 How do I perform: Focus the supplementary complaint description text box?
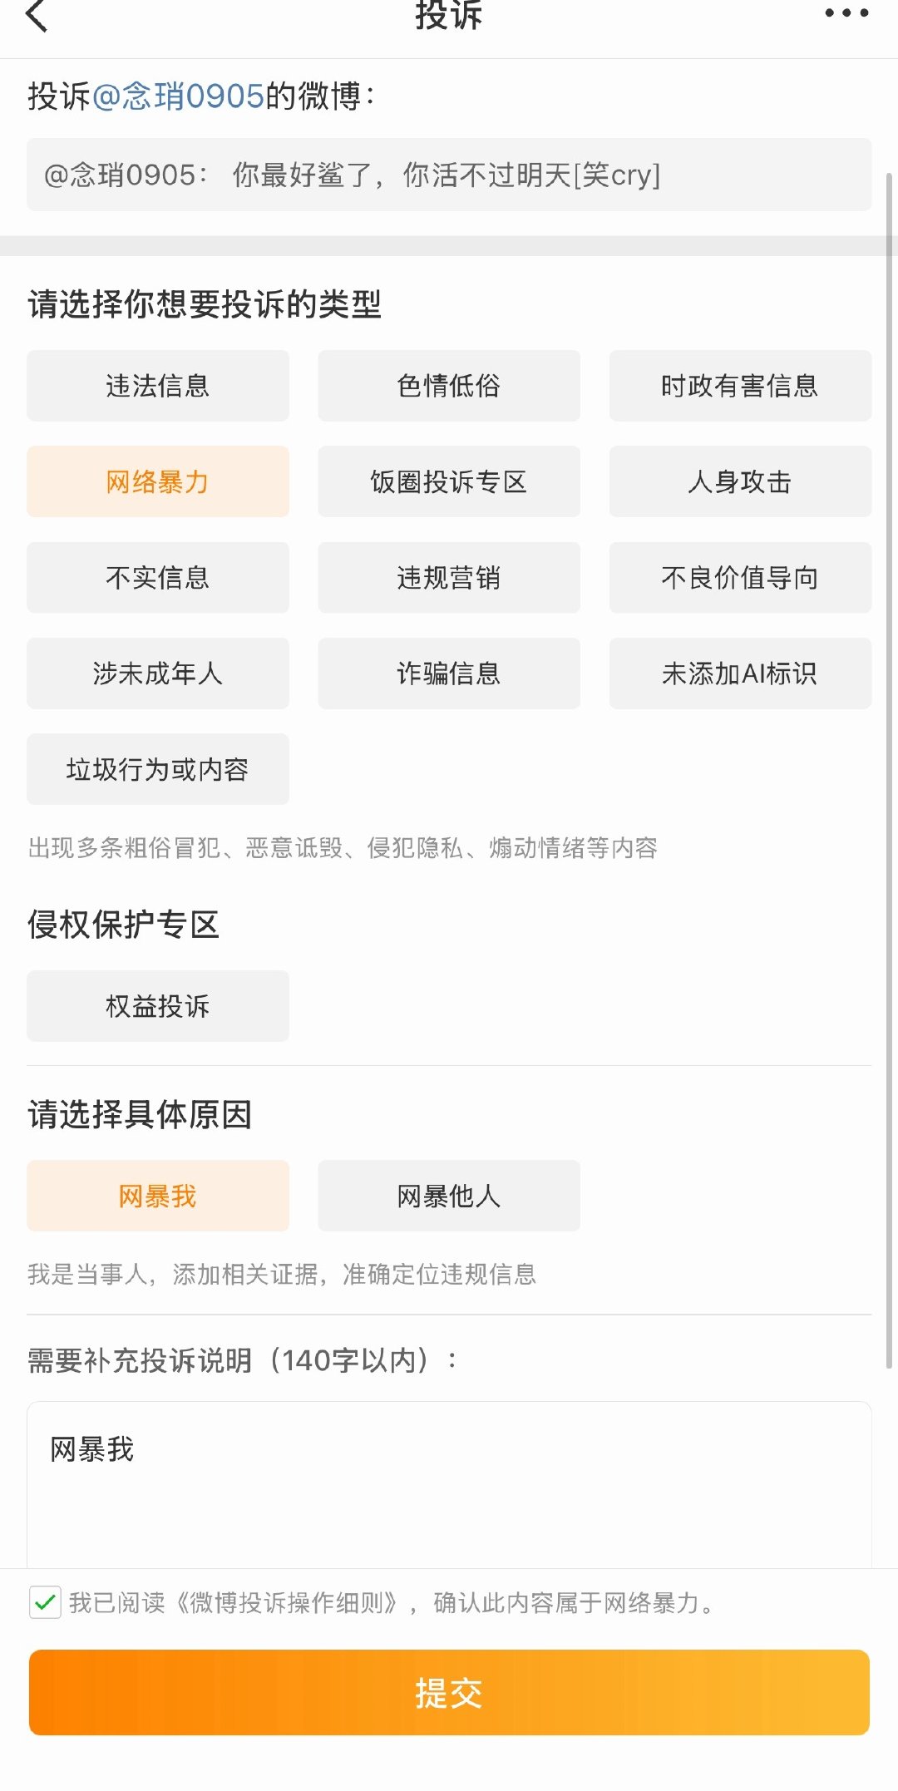[449, 1485]
